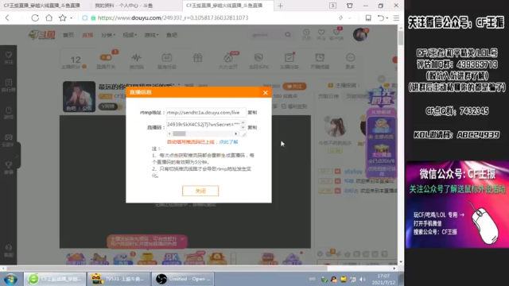Open the gift box icon

198,58
